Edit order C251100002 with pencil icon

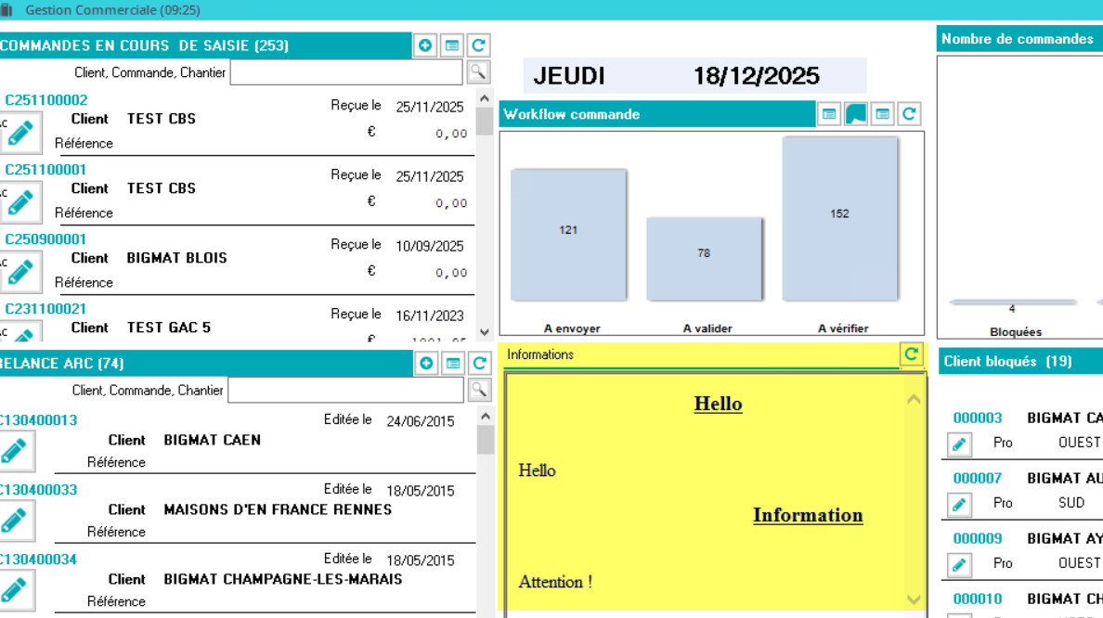tap(20, 134)
